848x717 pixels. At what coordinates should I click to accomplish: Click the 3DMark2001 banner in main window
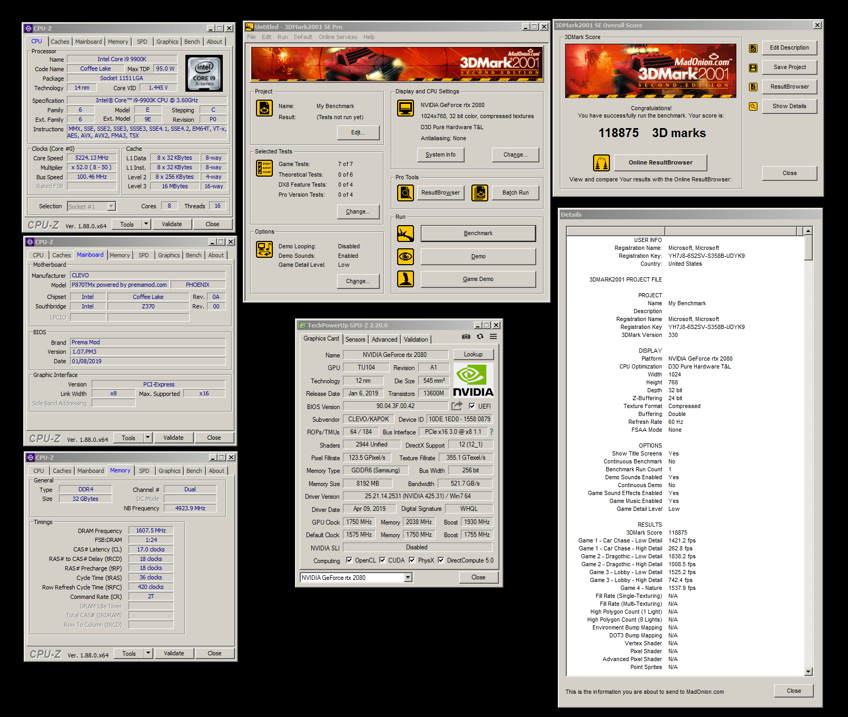pos(396,64)
